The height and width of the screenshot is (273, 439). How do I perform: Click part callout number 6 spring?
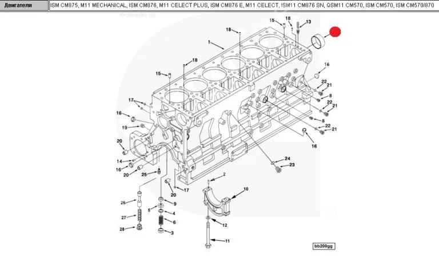174,222
